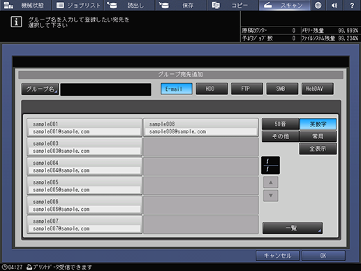The height and width of the screenshot is (271, 361).
Task: Select the HDD destination type
Action: click(x=212, y=89)
